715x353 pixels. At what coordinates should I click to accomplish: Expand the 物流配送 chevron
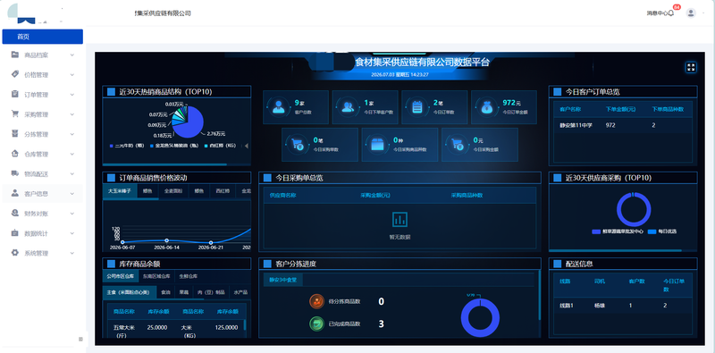click(72, 173)
